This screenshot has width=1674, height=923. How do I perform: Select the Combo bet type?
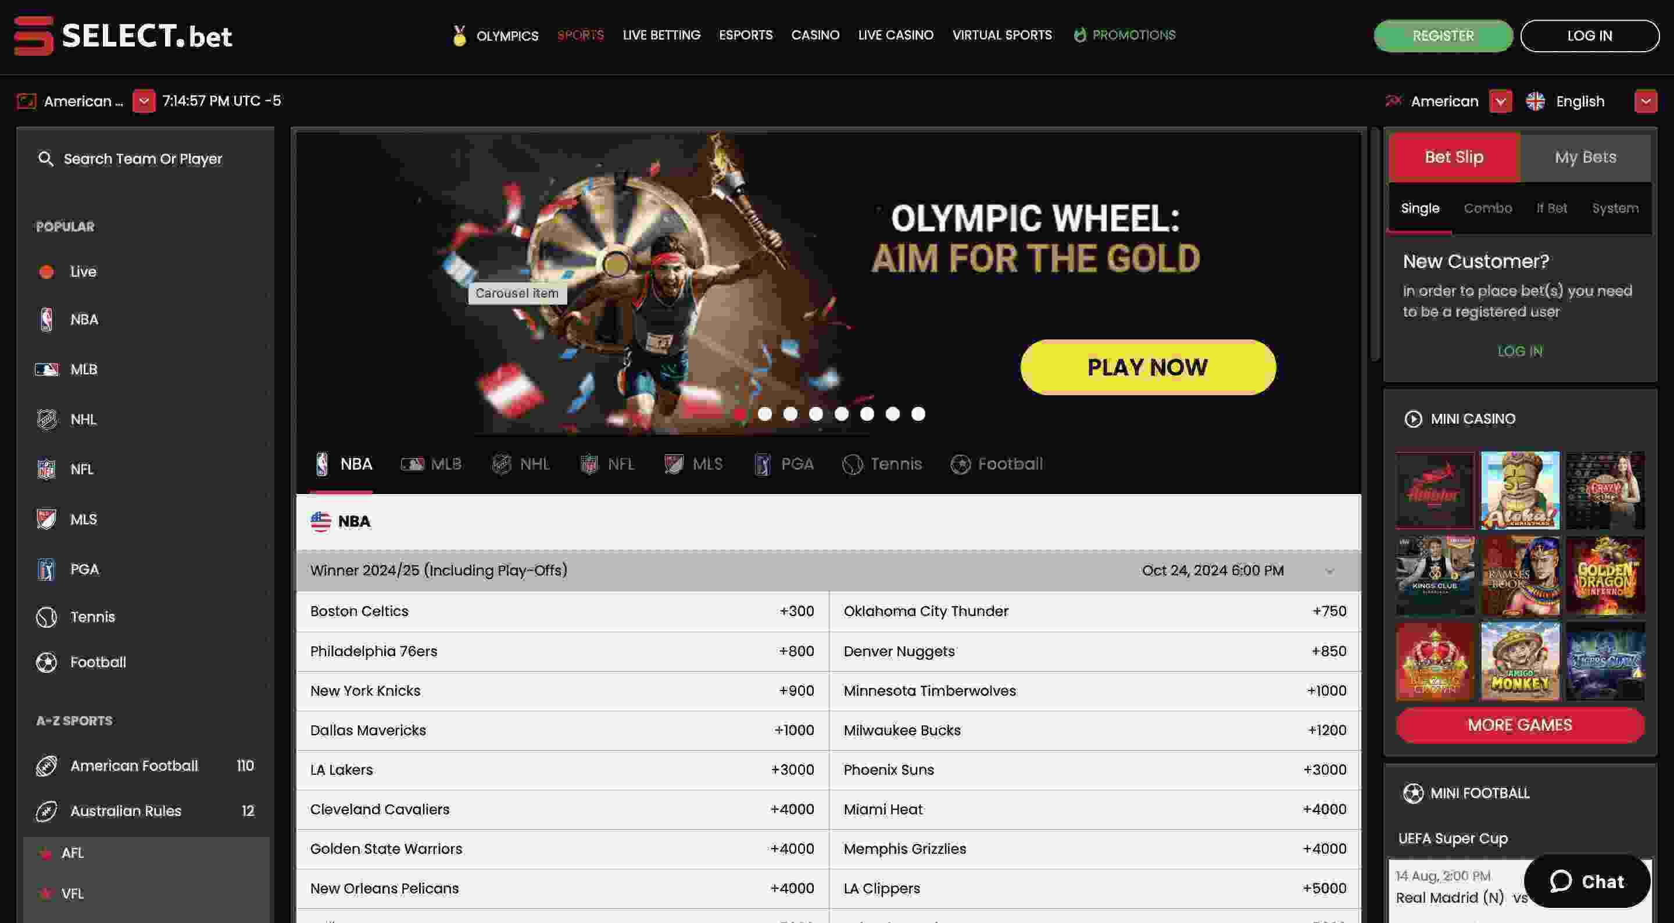pyautogui.click(x=1487, y=208)
